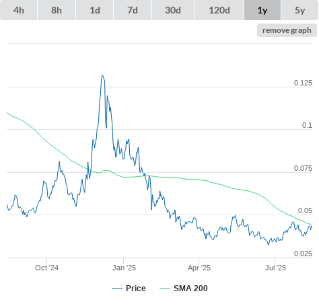
Task: Show the 5y time range
Action: (300, 10)
